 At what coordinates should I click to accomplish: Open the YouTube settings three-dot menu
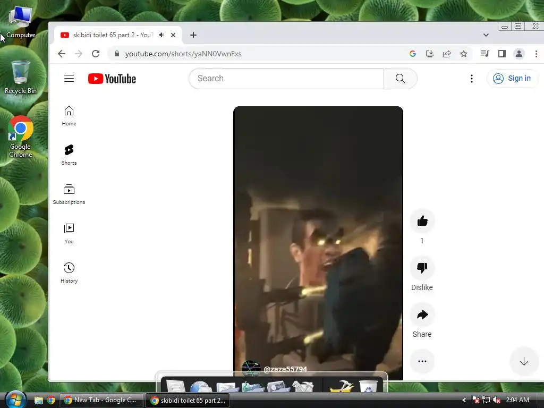coord(472,79)
